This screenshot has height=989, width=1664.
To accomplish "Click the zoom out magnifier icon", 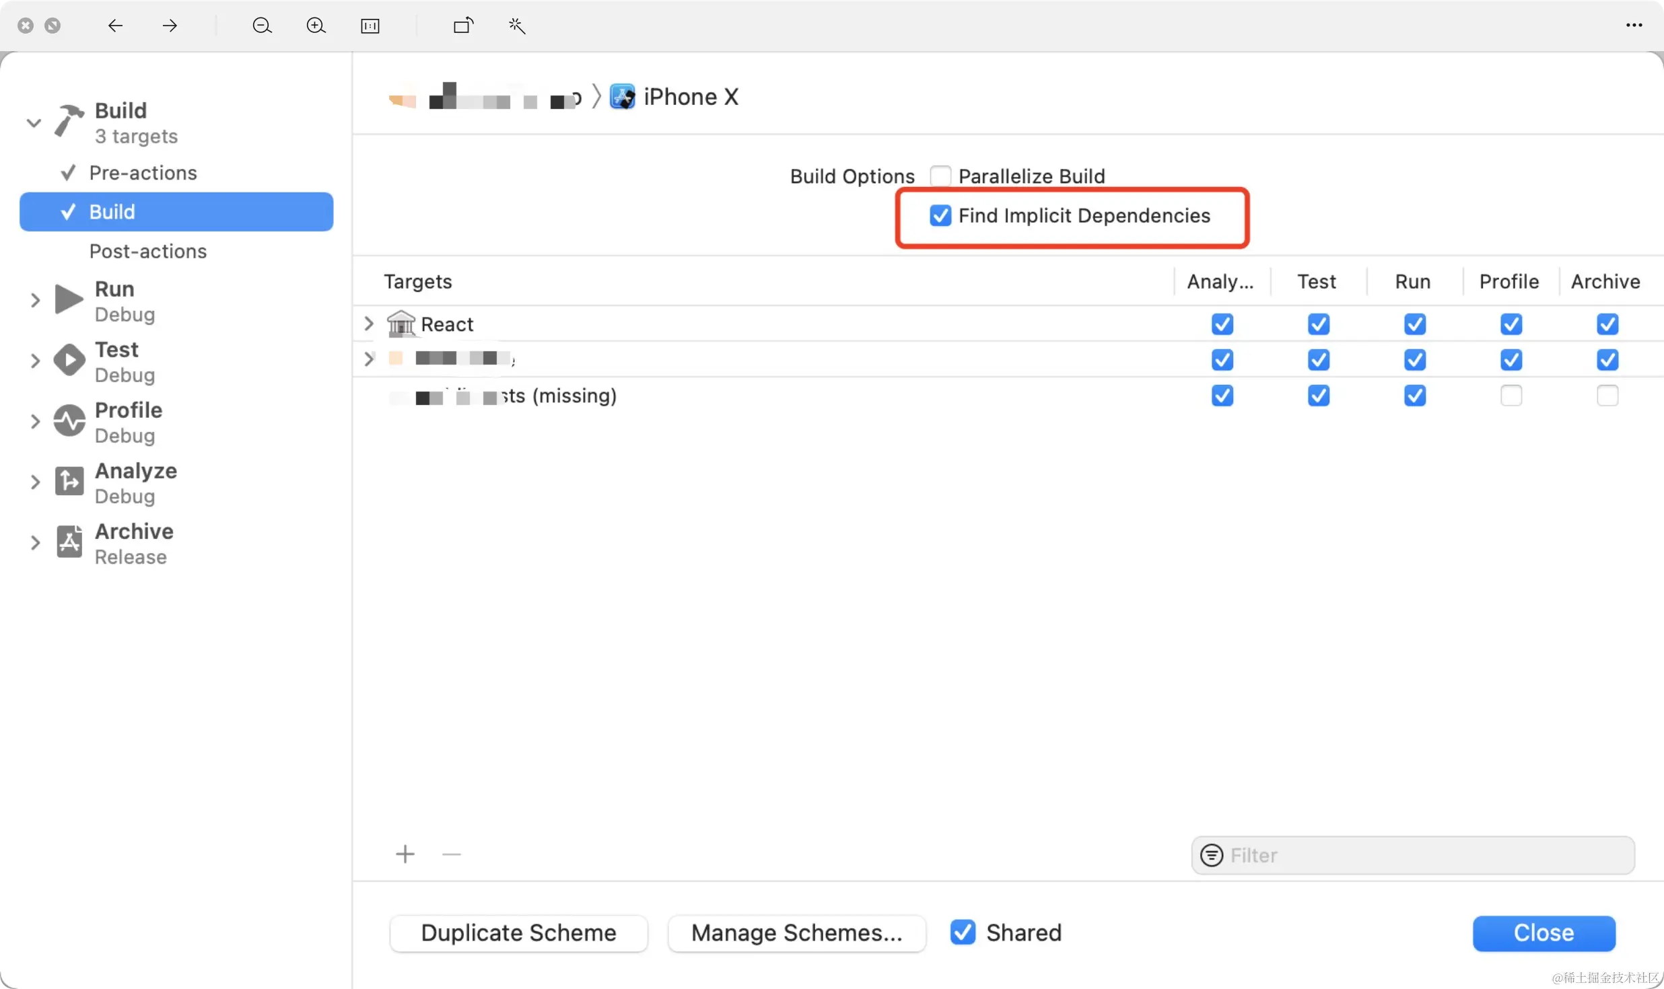I will [262, 26].
